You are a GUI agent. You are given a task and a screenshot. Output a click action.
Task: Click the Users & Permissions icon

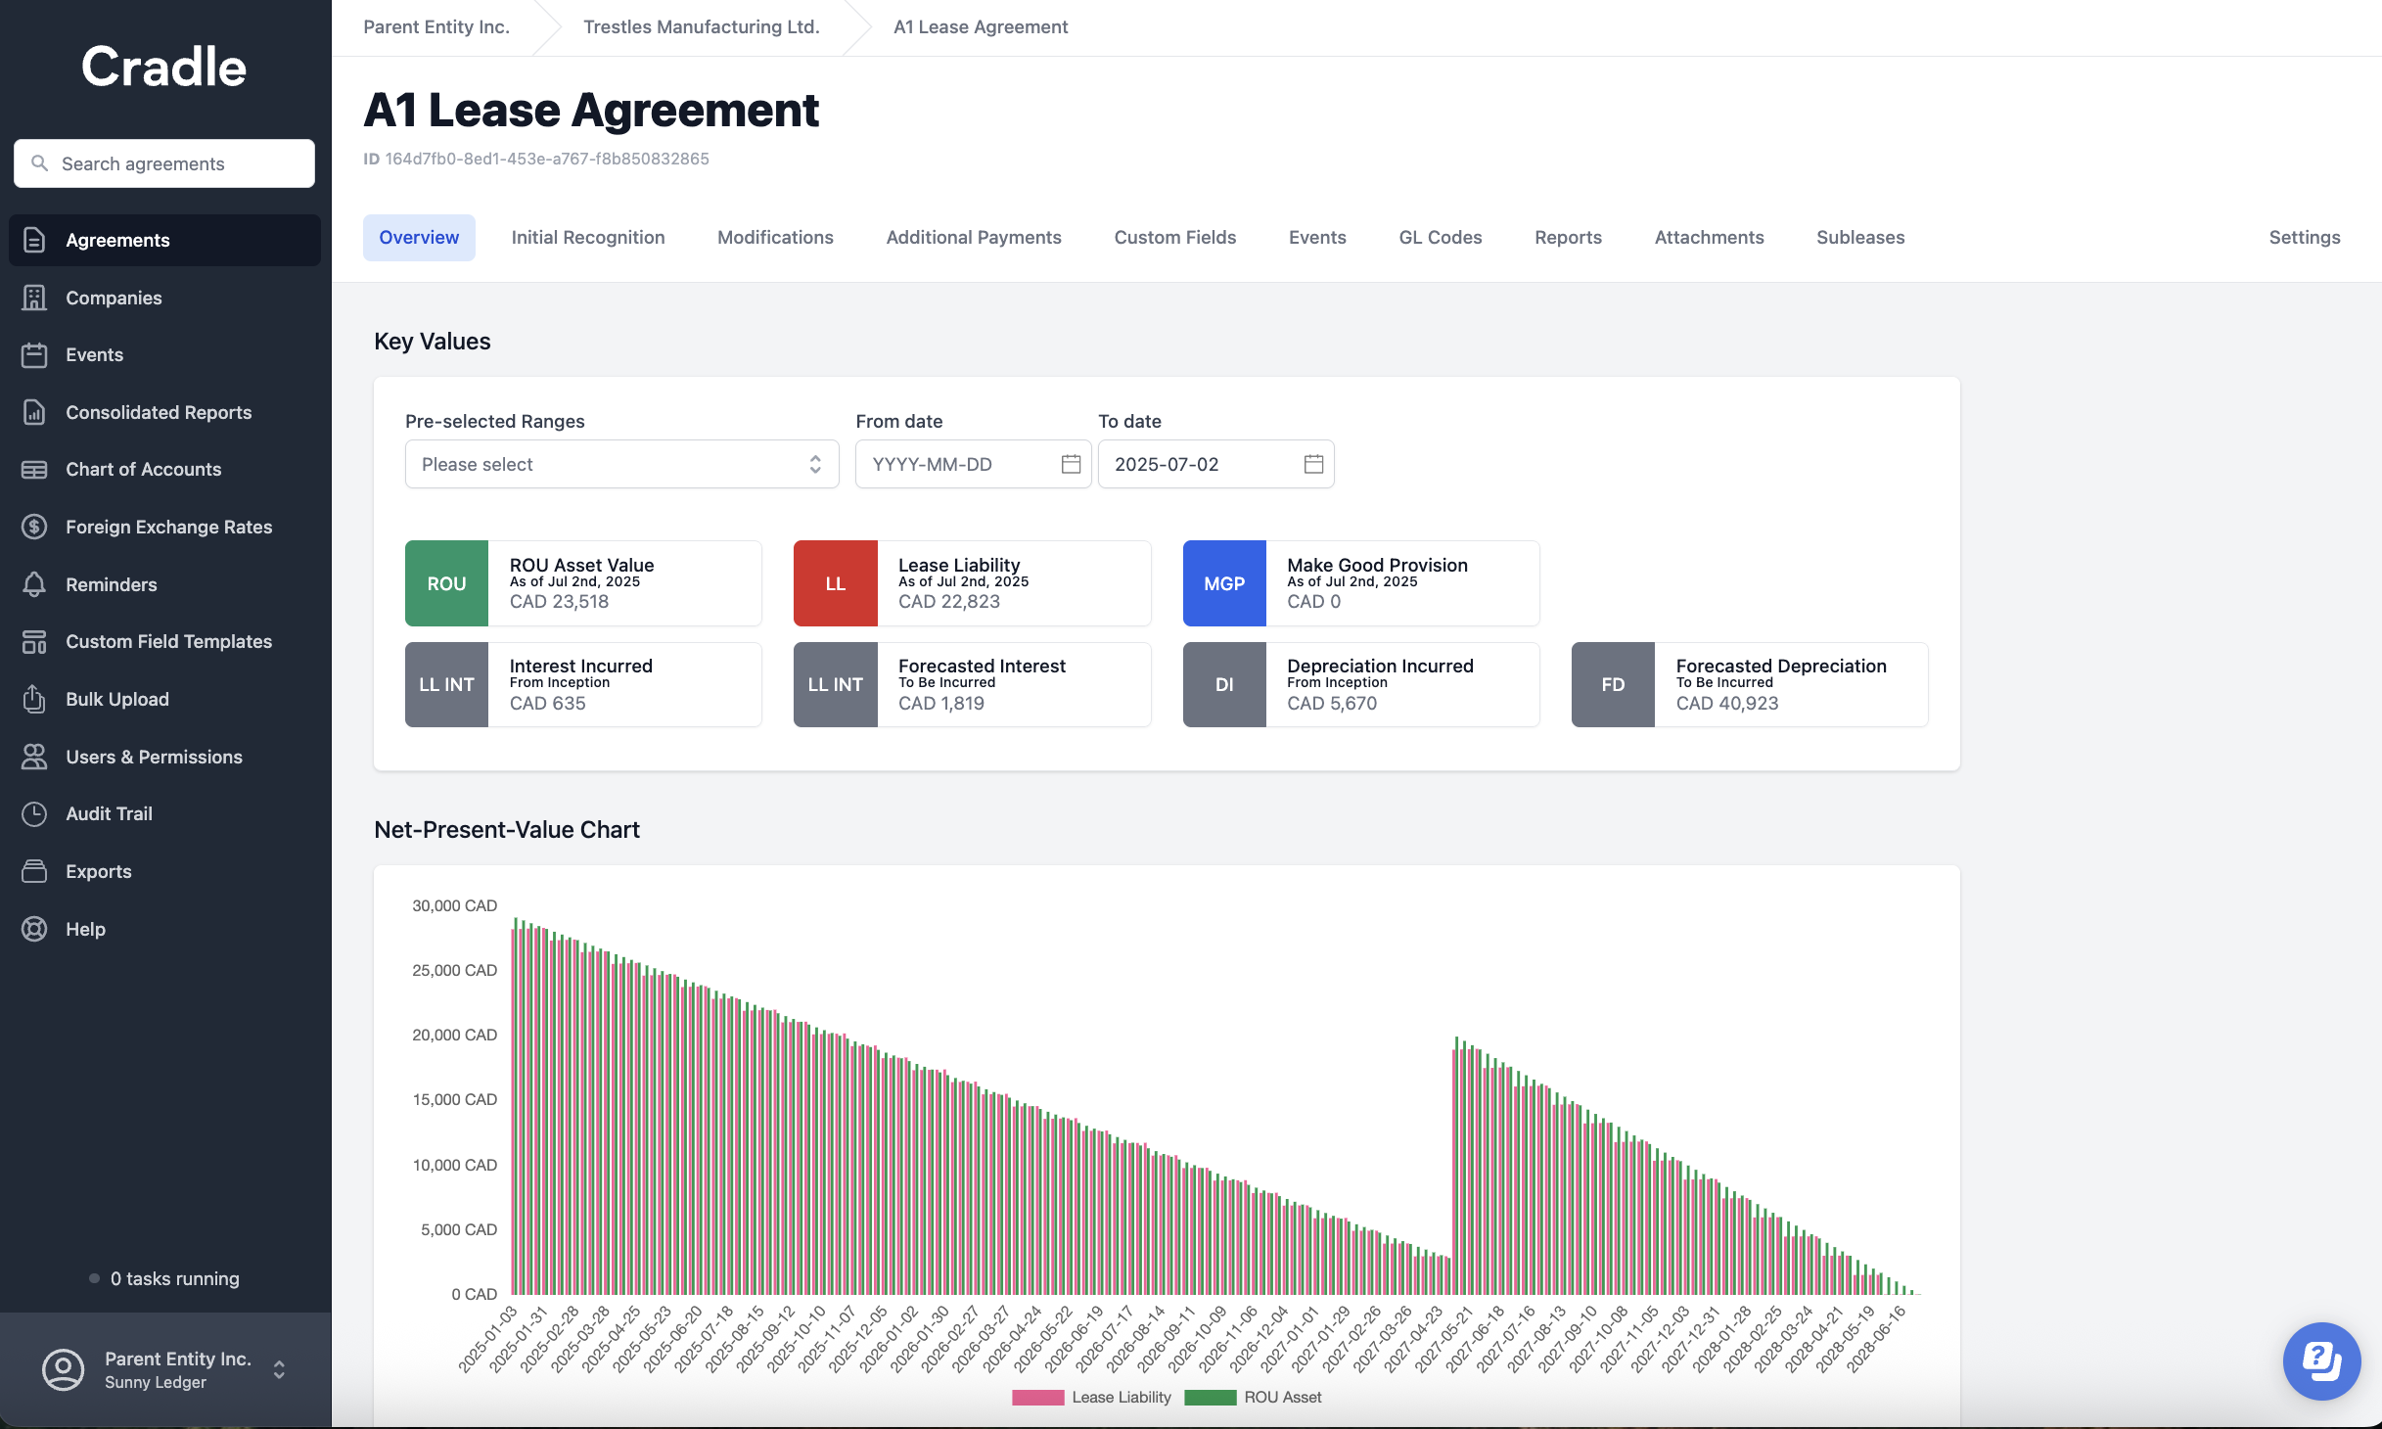coord(34,757)
